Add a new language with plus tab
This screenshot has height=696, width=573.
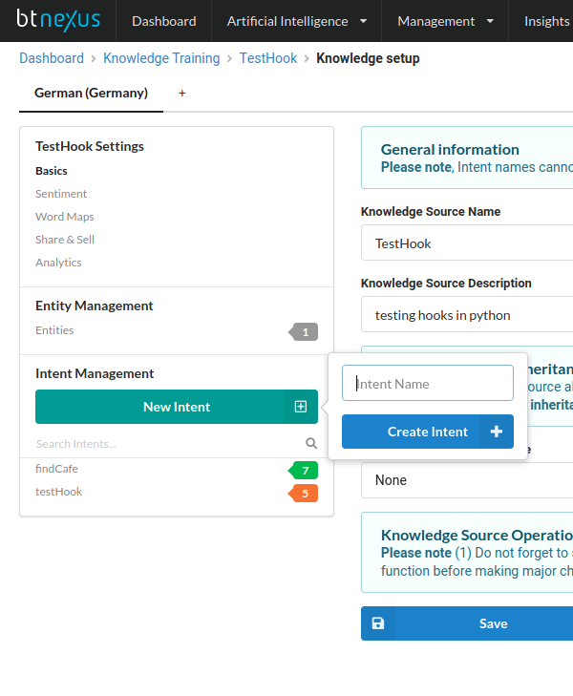tap(182, 94)
